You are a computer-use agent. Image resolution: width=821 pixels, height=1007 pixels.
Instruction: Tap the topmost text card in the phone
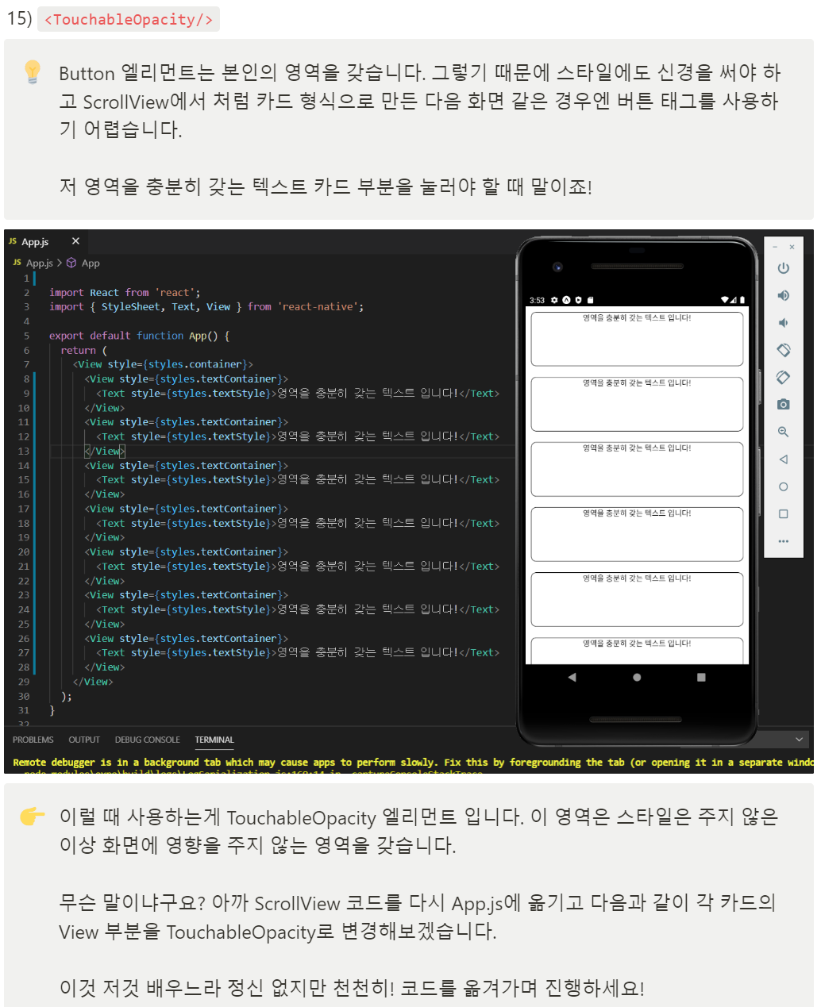pos(637,339)
